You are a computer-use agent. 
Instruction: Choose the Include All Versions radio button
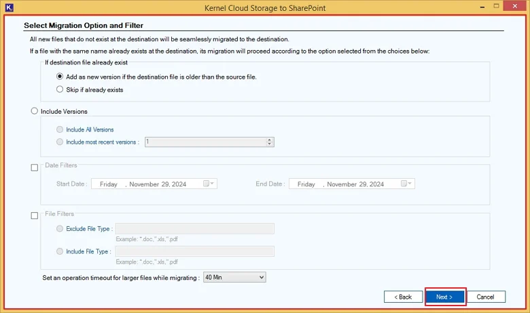click(60, 129)
